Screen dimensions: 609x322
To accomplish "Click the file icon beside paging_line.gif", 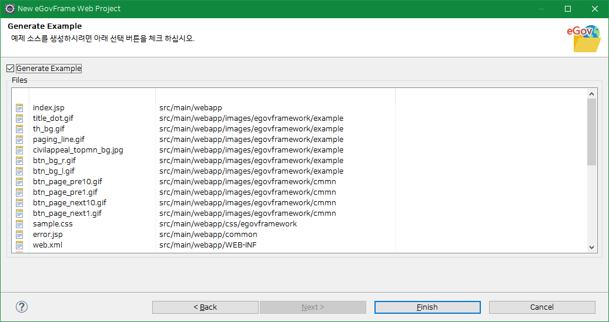I will 19,139.
